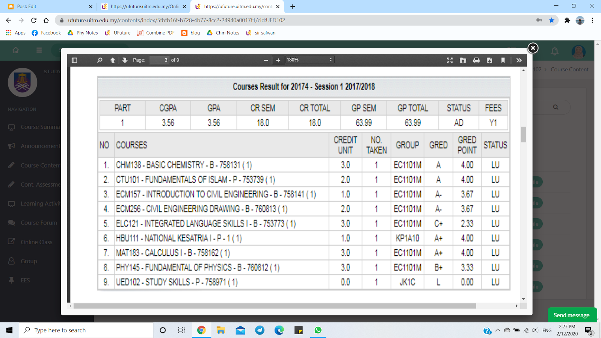Open Facebook bookmark
Screen dimensions: 601x338
tap(46, 33)
